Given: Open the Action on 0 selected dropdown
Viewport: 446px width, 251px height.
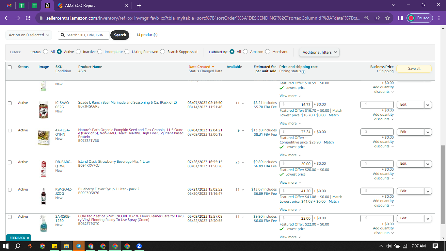Looking at the screenshot, I should click(x=29, y=35).
